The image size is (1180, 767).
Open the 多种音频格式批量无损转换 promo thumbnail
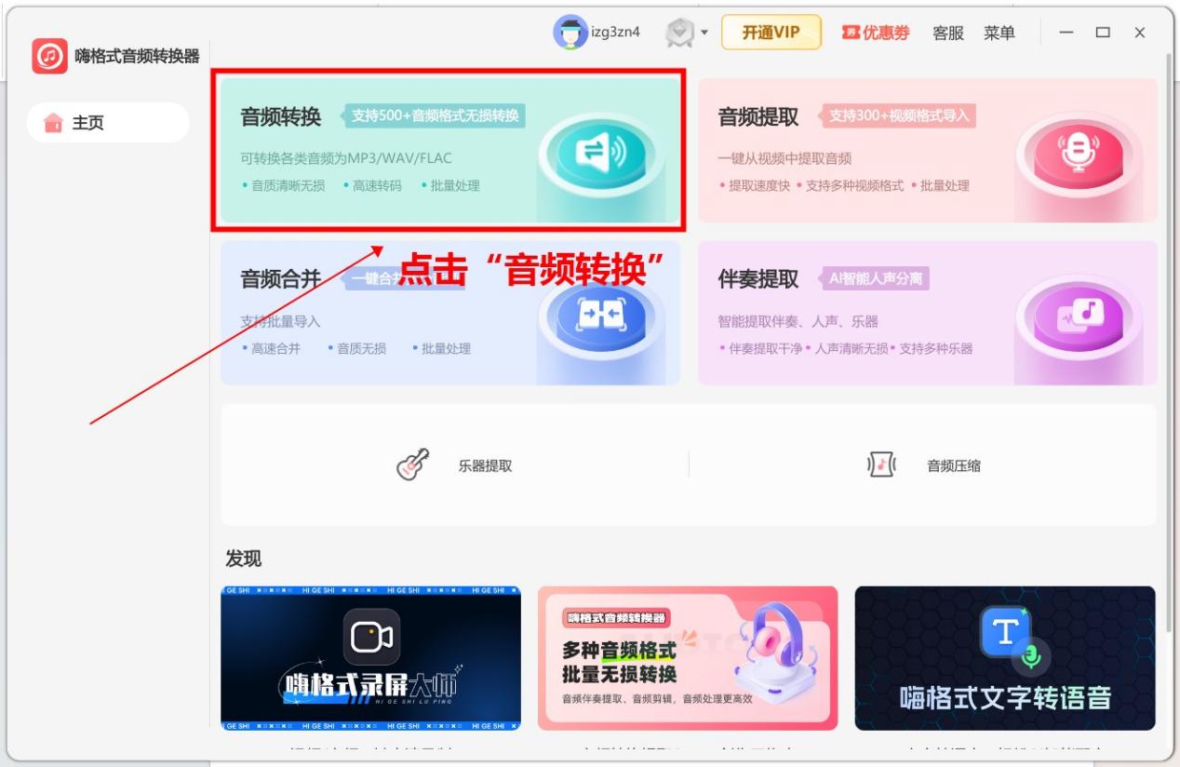point(688,658)
